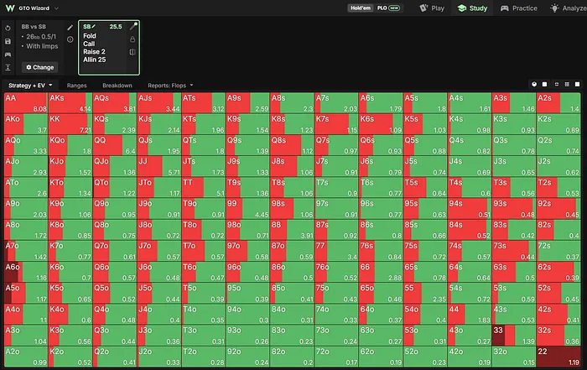Open the Strategy + EV dropdown

[30, 86]
